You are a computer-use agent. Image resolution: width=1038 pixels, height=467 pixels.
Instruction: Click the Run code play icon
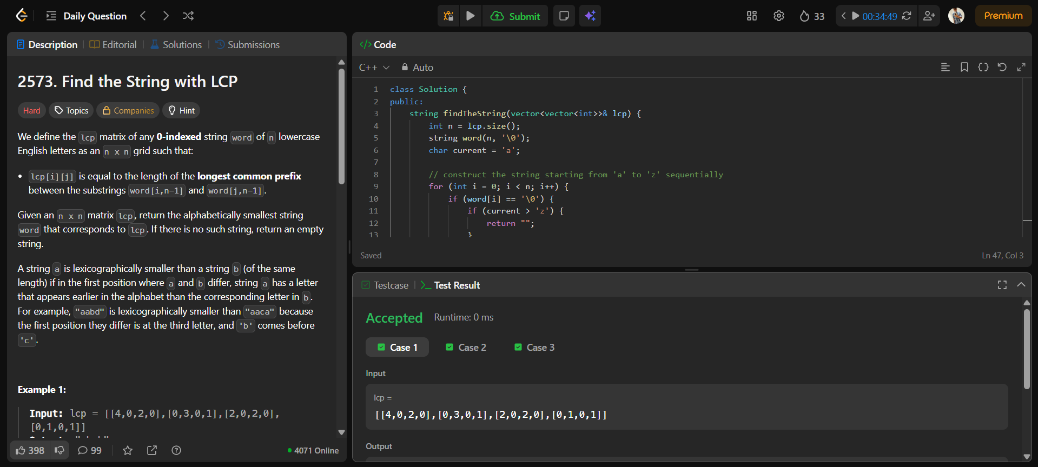click(x=470, y=16)
